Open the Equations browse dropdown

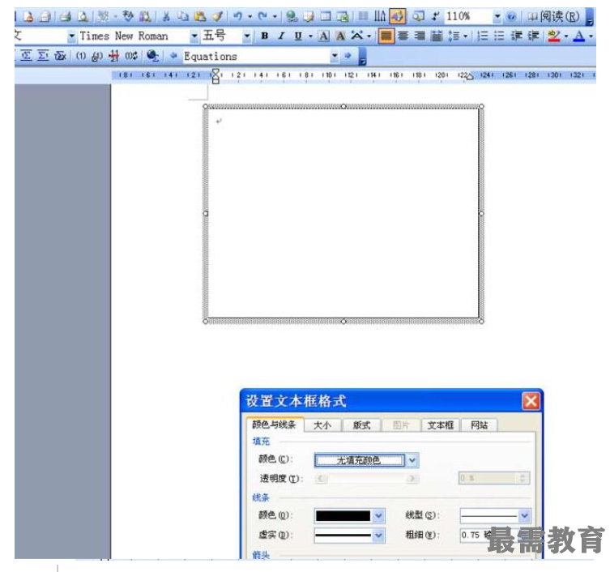coord(335,57)
